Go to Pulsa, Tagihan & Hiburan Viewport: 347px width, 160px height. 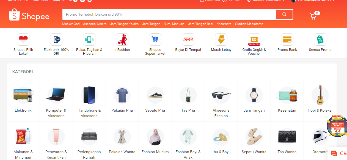tap(89, 44)
